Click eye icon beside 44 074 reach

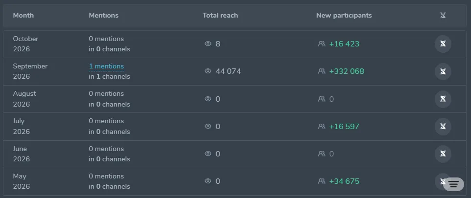[x=208, y=71]
